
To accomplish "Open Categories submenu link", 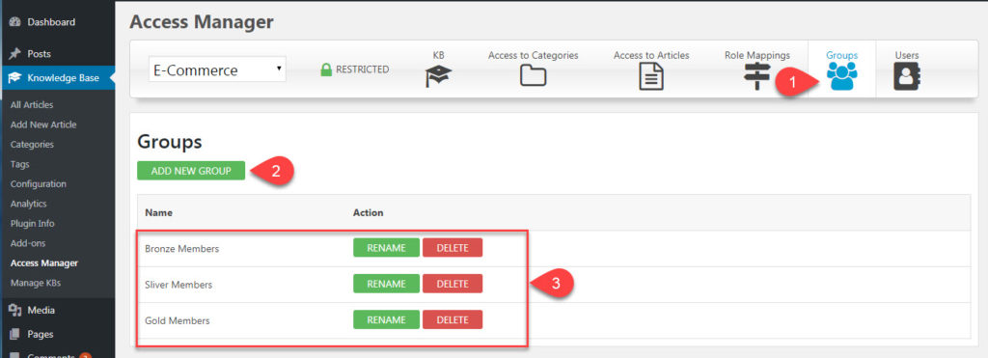I will pyautogui.click(x=32, y=145).
